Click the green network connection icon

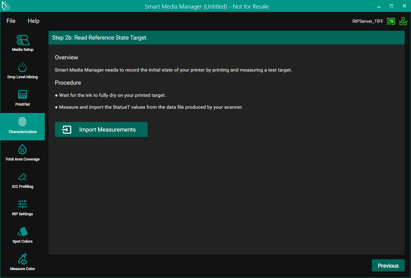tap(403, 21)
